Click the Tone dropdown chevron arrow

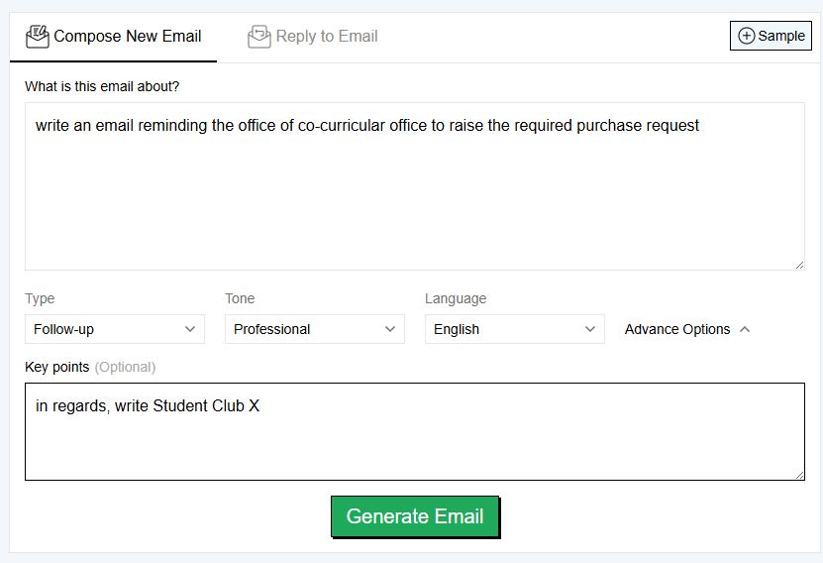(390, 329)
